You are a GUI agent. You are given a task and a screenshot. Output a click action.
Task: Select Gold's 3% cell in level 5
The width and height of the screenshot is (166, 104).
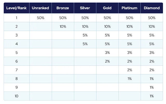click(107, 53)
